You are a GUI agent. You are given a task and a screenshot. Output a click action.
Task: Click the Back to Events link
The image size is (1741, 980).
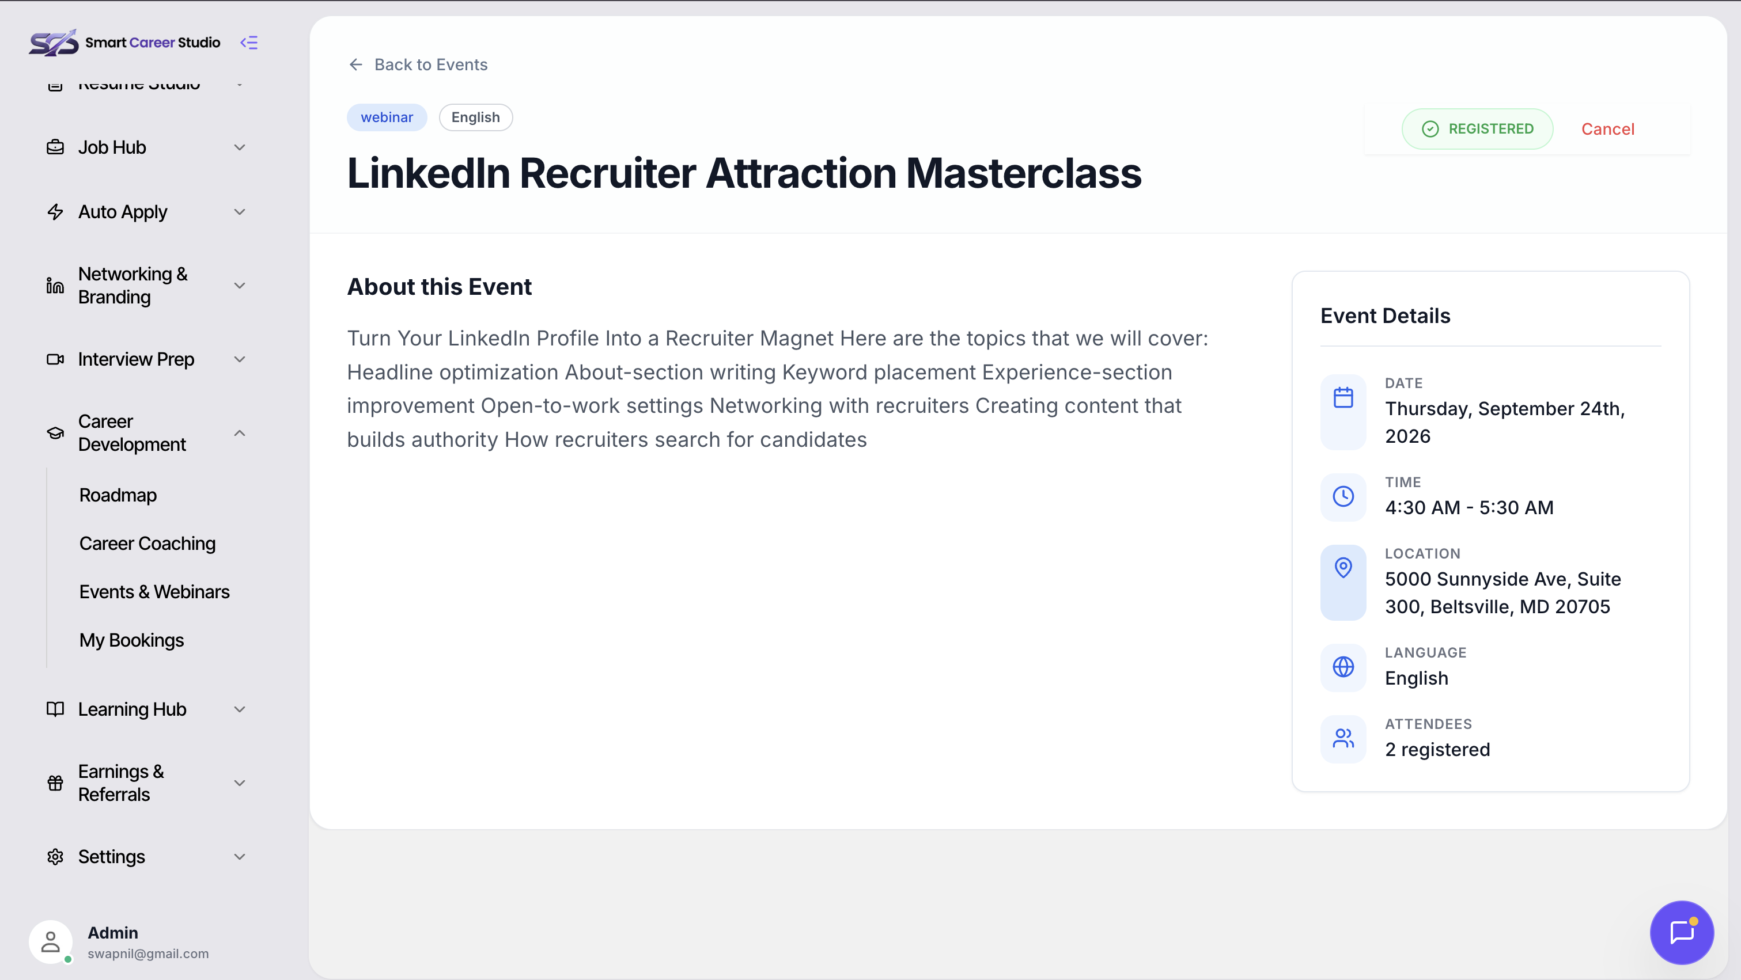point(418,64)
